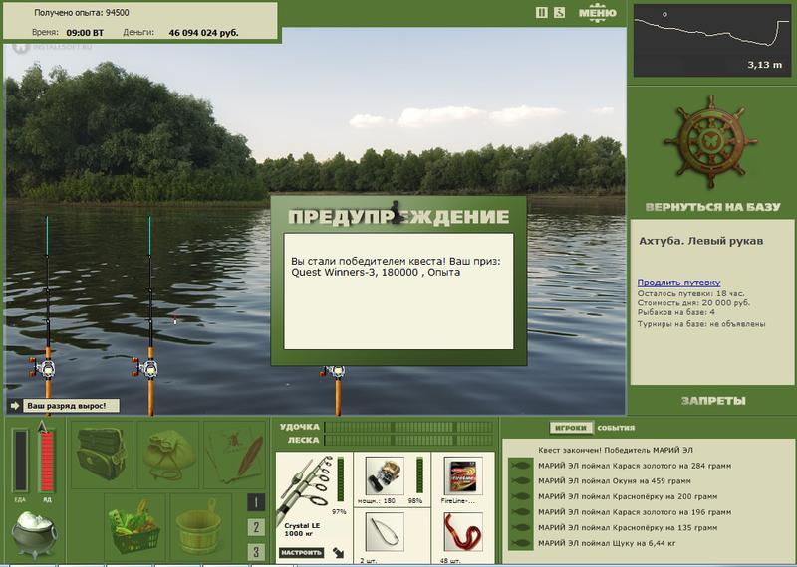This screenshot has width=797, height=567.
Task: Click the reel on the second fishing rod
Action: point(145,367)
